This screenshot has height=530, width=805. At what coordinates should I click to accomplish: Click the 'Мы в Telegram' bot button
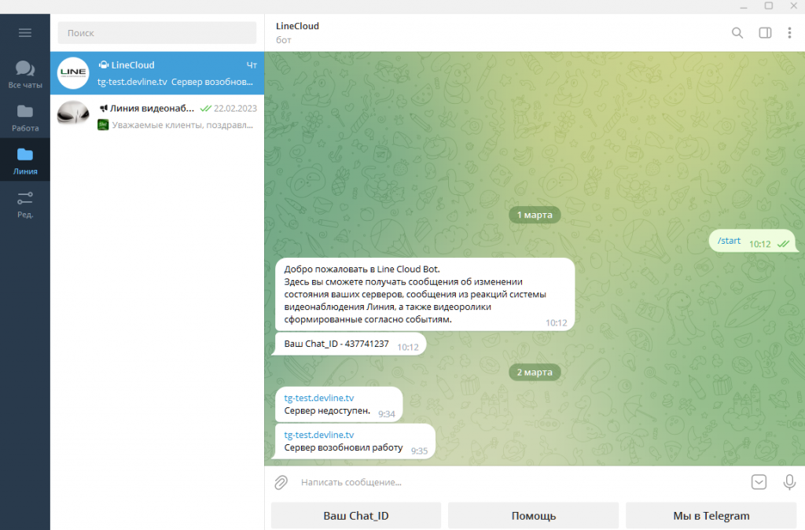pyautogui.click(x=711, y=516)
